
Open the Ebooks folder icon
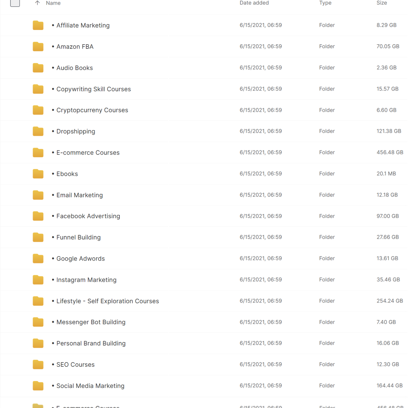click(38, 174)
